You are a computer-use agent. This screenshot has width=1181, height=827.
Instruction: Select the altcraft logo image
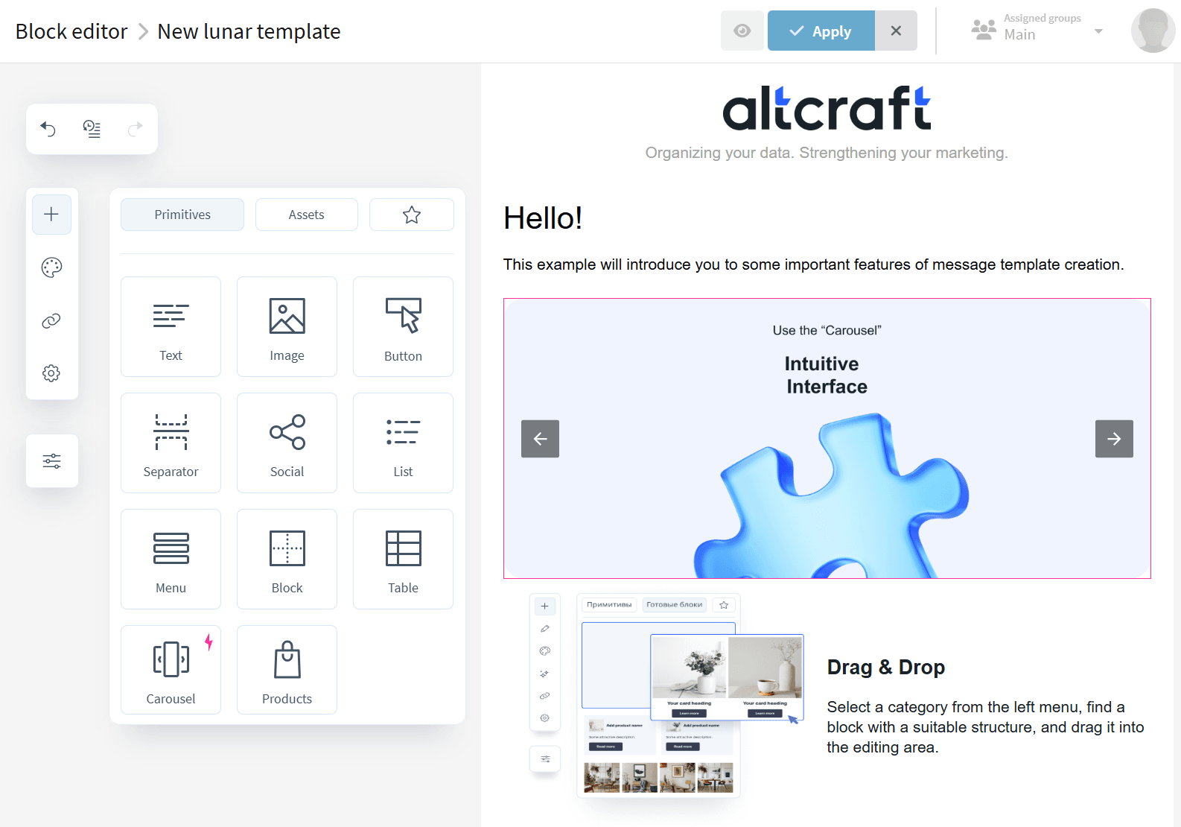pyautogui.click(x=827, y=108)
